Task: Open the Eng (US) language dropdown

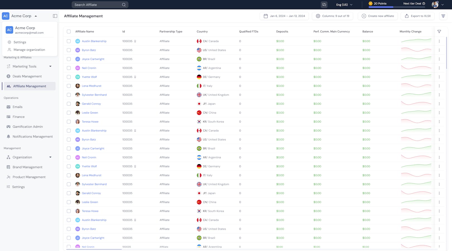Action: pyautogui.click(x=344, y=5)
